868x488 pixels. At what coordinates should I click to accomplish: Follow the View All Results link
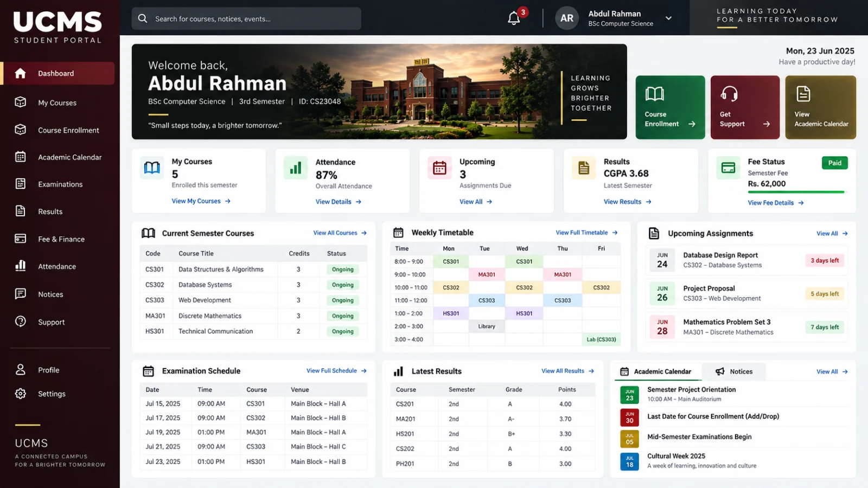[x=568, y=371]
